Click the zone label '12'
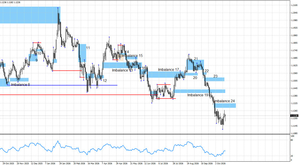 tap(105, 81)
